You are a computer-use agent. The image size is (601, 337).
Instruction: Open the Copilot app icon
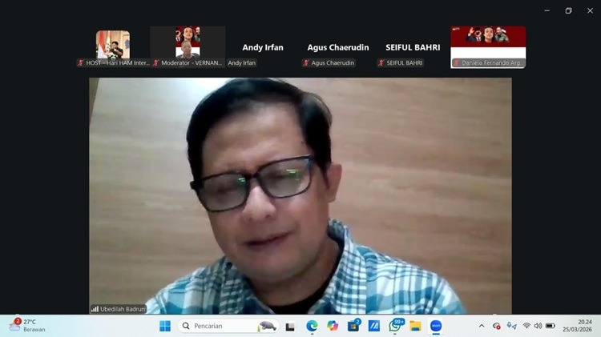coord(333,326)
